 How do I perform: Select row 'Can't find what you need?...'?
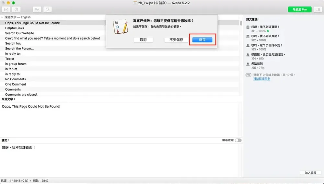tap(120, 38)
